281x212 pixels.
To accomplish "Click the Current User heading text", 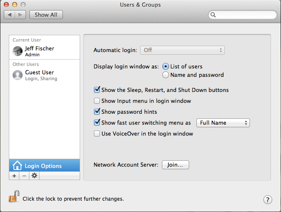I will (x=27, y=40).
